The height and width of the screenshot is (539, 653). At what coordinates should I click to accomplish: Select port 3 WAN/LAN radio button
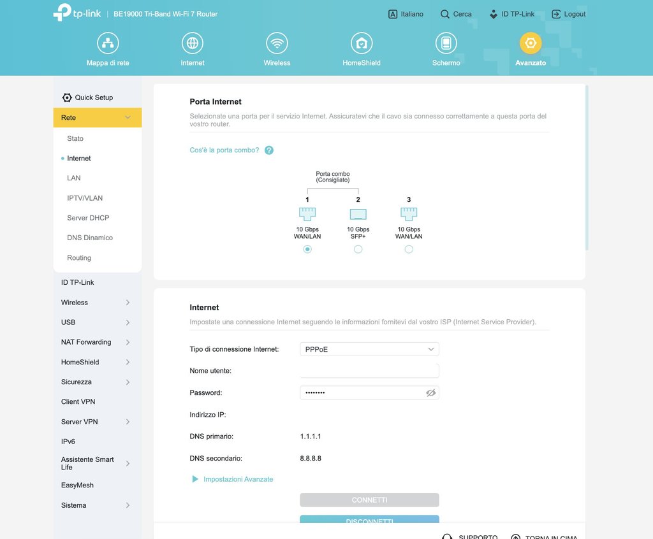[409, 249]
